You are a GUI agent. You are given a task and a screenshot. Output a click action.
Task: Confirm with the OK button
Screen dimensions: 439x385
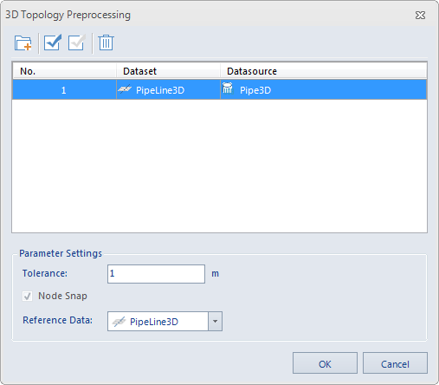click(325, 363)
